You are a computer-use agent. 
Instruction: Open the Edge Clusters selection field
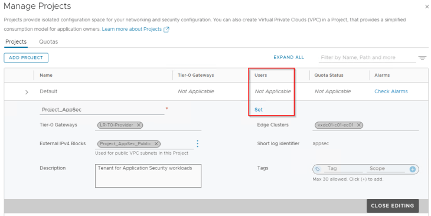(x=365, y=125)
